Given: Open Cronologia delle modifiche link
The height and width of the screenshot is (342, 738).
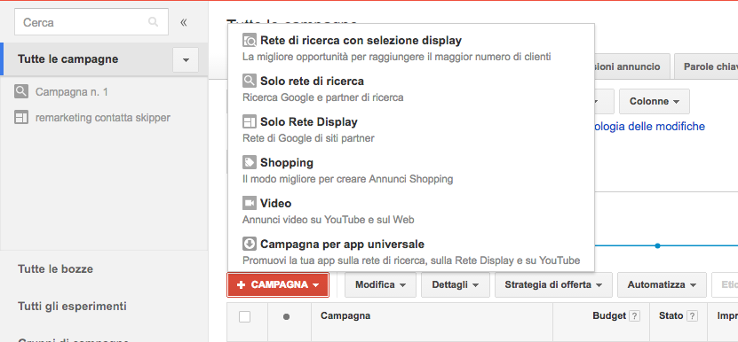Looking at the screenshot, I should (650, 127).
